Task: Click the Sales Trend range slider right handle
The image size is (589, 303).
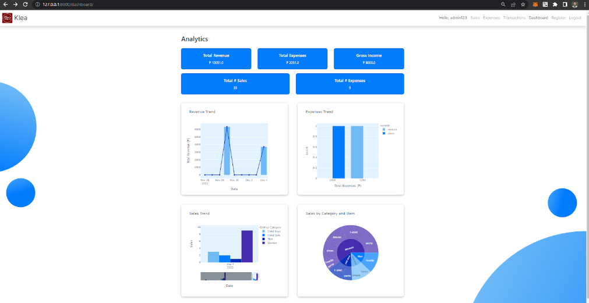Action: pyautogui.click(x=258, y=276)
